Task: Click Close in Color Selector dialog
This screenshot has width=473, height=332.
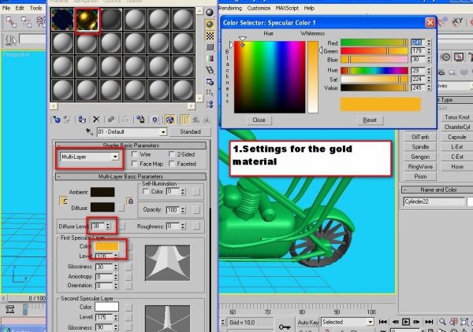Action: pos(259,120)
